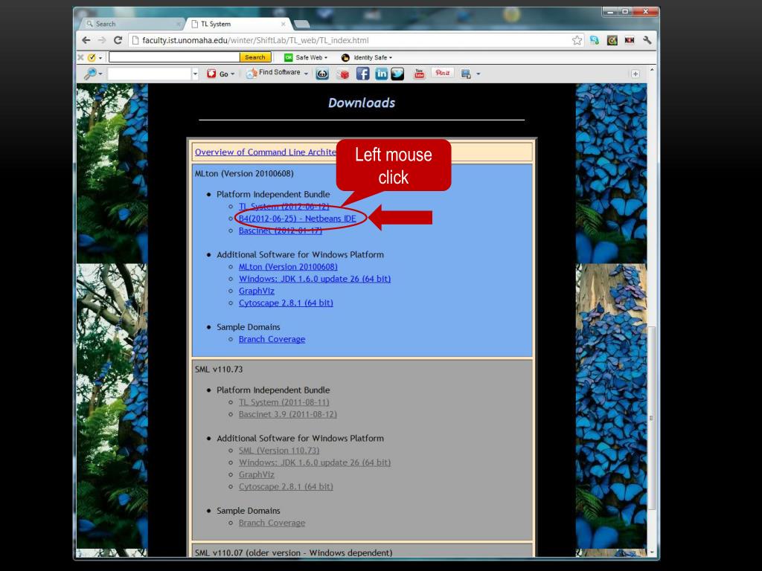Open a new tab
Viewport: 762px width, 571px height.
[302, 24]
